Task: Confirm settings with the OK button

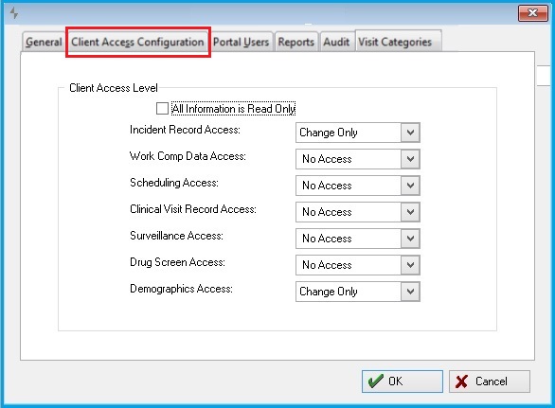Action: point(403,381)
